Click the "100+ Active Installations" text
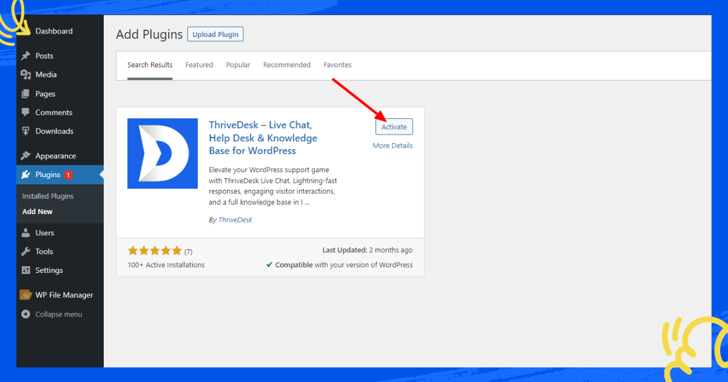The height and width of the screenshot is (382, 728). [166, 265]
